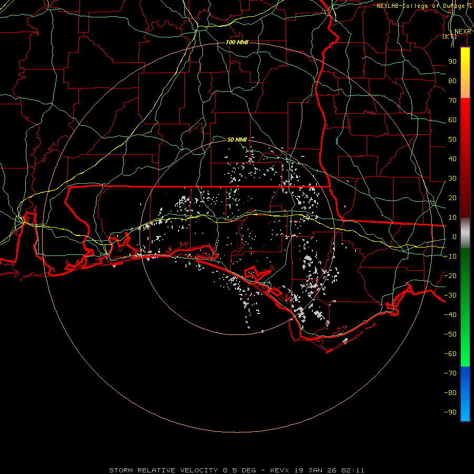
Task: Click the KEVX radar site identifier
Action: click(280, 470)
